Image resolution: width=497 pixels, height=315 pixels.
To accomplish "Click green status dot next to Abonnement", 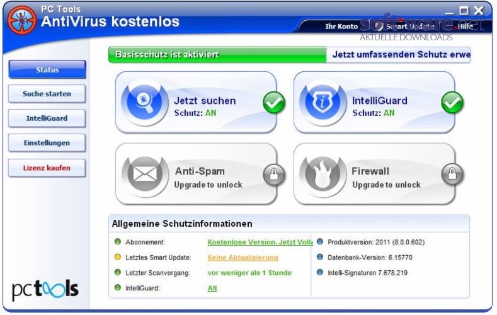I will pos(118,242).
